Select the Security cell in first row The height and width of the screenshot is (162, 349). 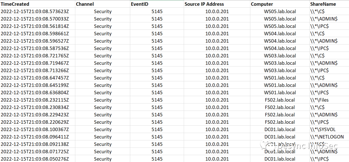pos(103,12)
